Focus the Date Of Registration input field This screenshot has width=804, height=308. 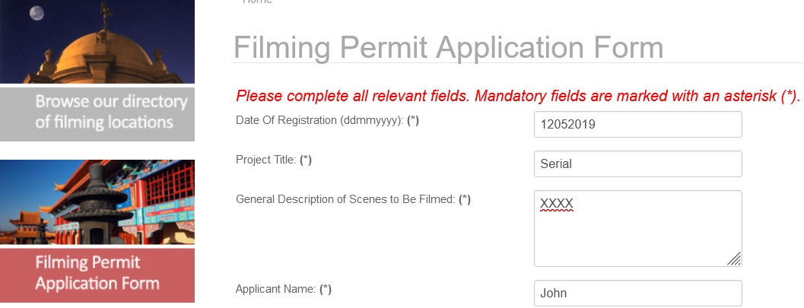click(637, 125)
